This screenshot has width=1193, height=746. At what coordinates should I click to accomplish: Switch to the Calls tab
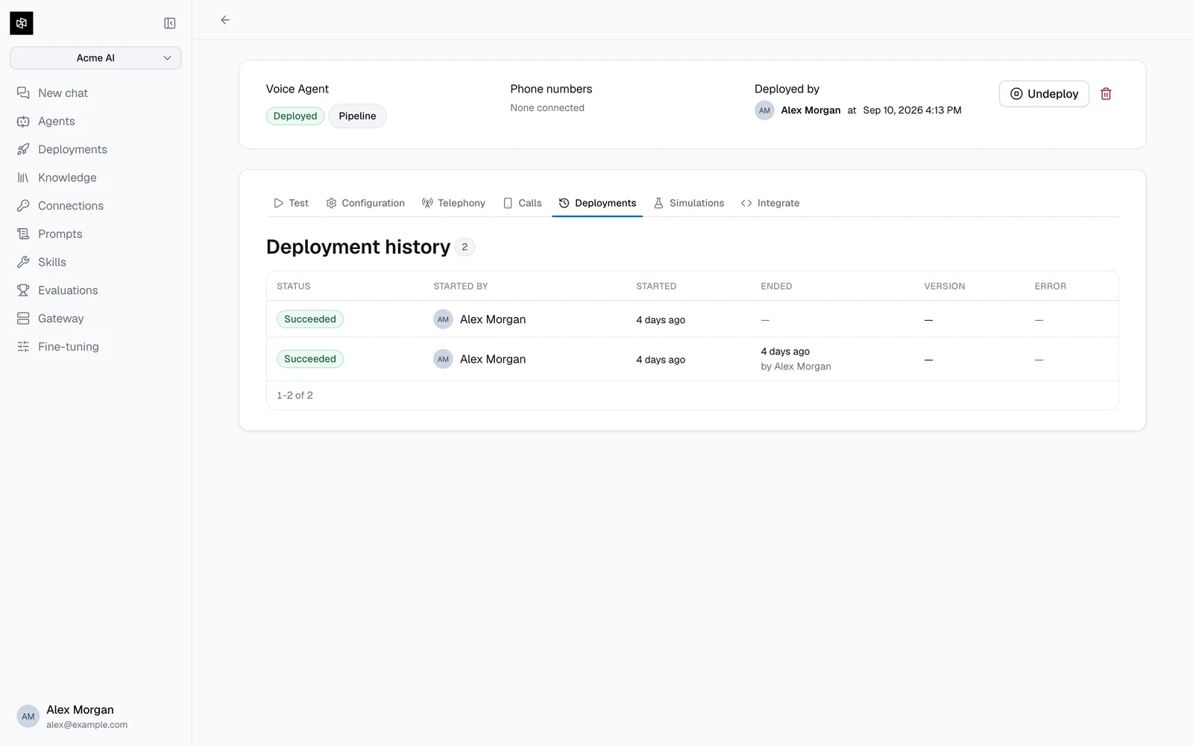click(523, 203)
